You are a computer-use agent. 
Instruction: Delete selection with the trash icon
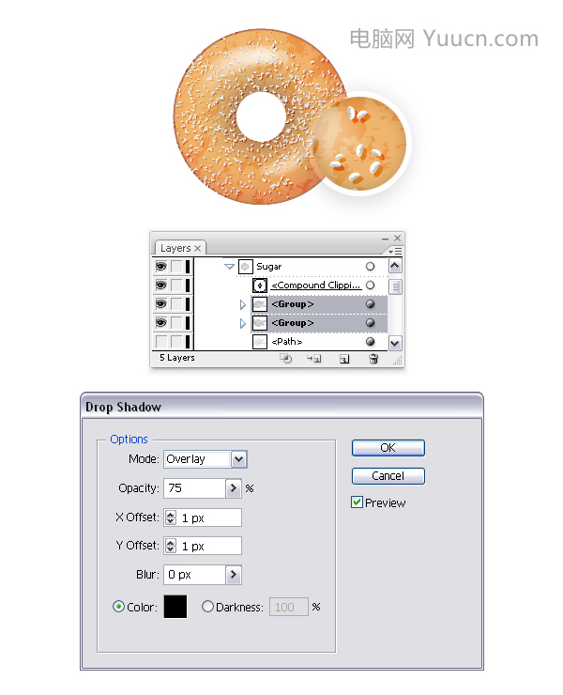point(373,359)
